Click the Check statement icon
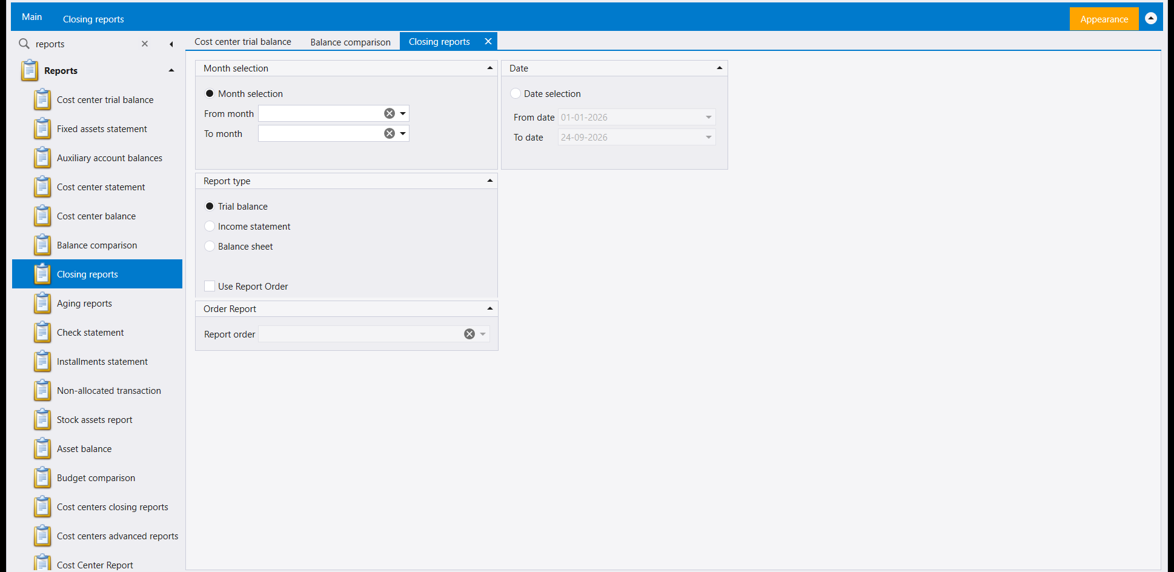 point(42,332)
